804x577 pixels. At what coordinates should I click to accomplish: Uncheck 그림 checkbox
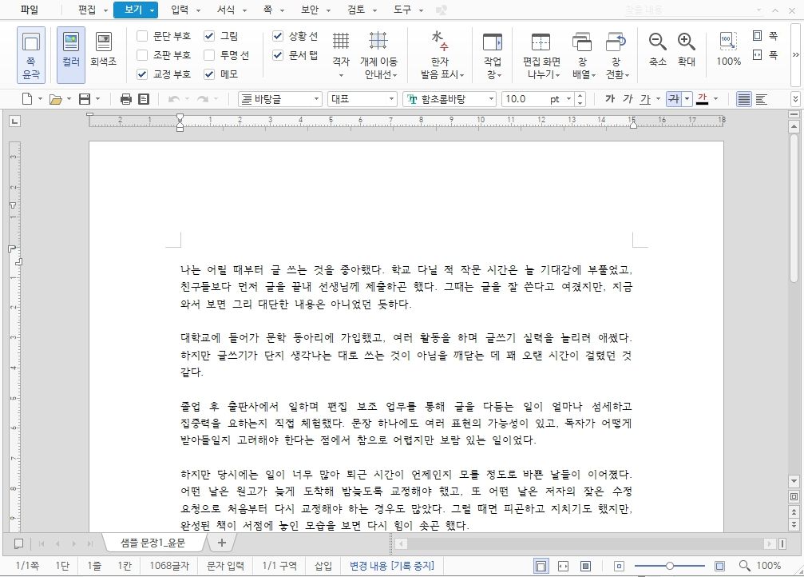click(209, 36)
